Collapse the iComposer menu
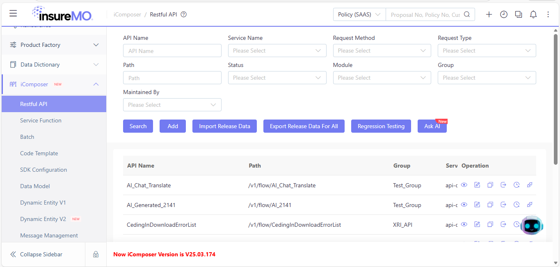This screenshot has height=267, width=560. (x=54, y=84)
